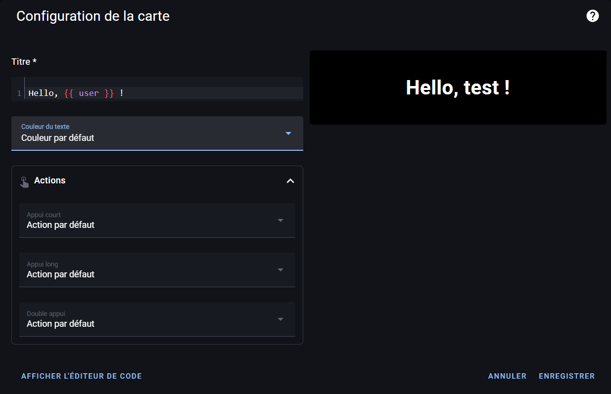
Task: Click the touch icon beside Actions
Action: pos(24,181)
